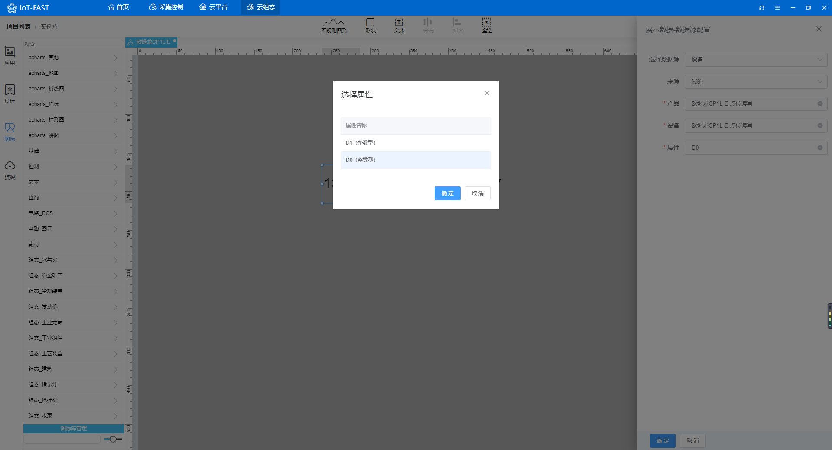Image resolution: width=832 pixels, height=450 pixels.
Task: Clear the 属性 field value
Action: coord(820,148)
